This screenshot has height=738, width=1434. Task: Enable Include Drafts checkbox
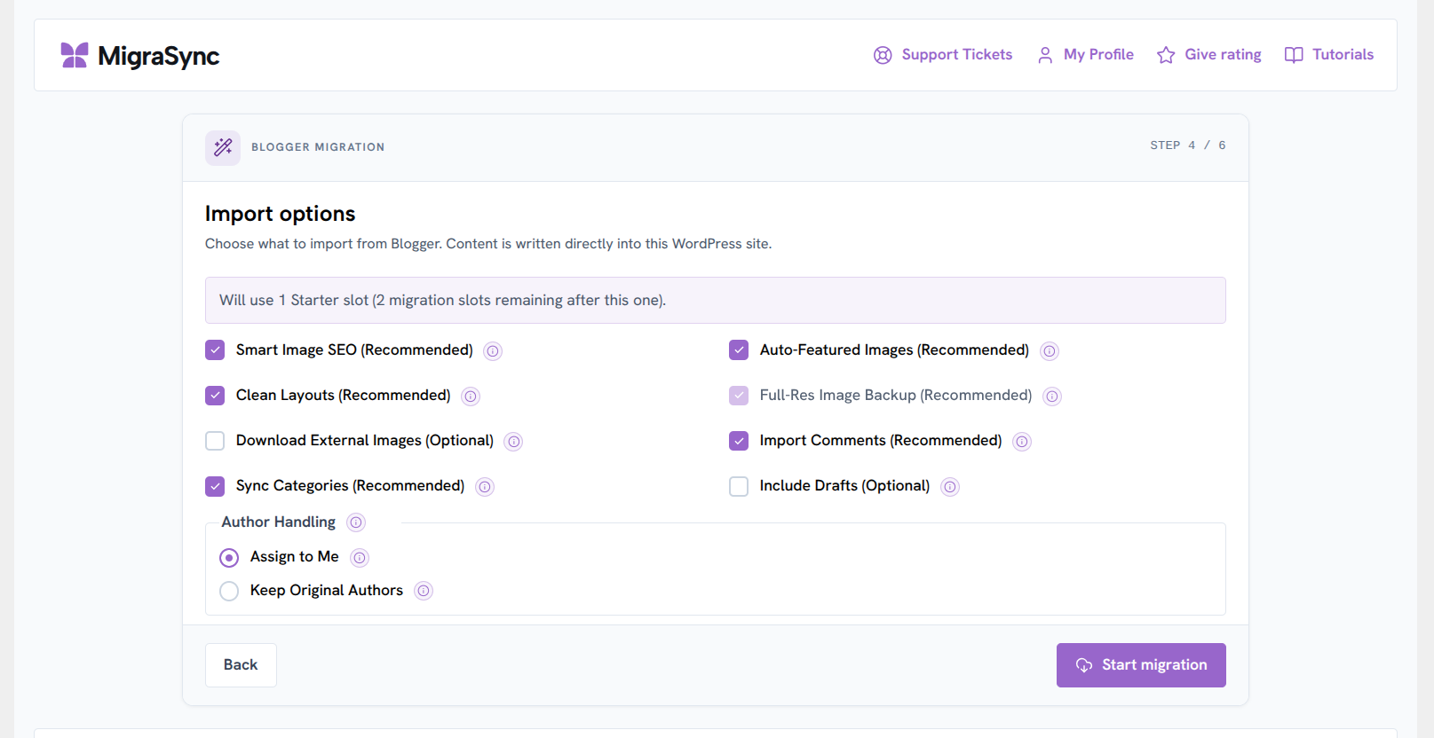click(x=739, y=486)
